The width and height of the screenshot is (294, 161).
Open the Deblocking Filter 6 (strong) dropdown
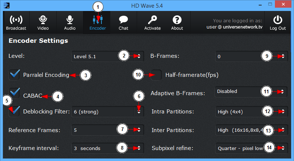tap(108, 112)
